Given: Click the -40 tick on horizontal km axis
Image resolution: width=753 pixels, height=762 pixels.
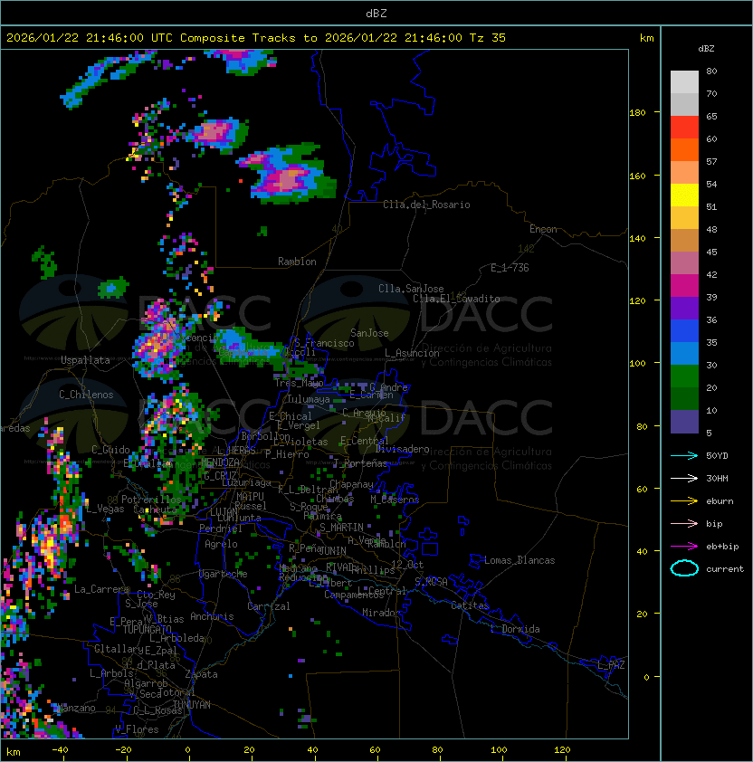Looking at the screenshot, I should click(60, 750).
